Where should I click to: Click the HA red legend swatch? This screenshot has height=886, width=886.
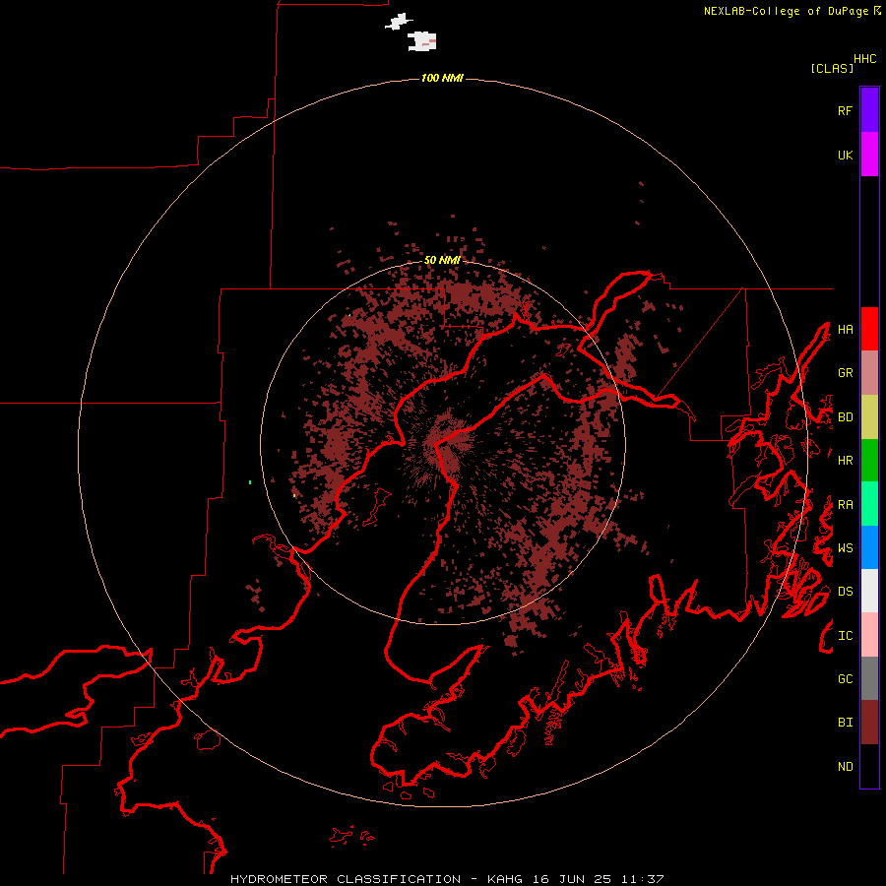(869, 329)
